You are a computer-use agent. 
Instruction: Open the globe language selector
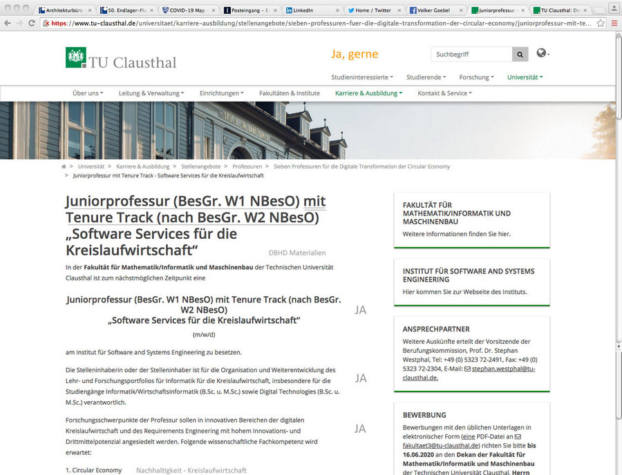point(541,53)
